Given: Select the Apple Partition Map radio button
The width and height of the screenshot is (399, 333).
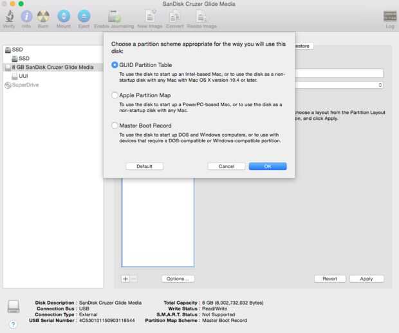Looking at the screenshot, I should point(115,95).
